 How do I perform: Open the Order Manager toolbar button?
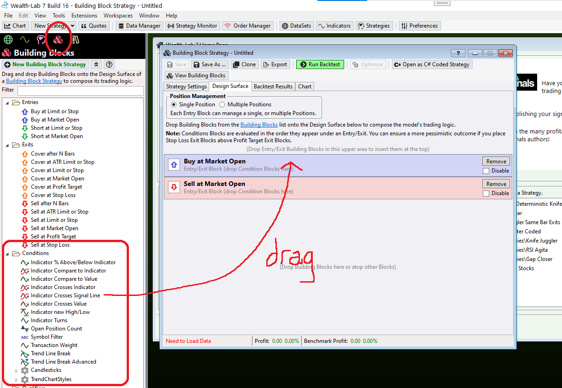point(248,26)
